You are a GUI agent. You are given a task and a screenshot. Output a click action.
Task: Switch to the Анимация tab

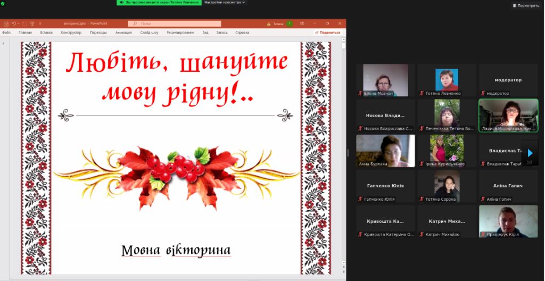click(x=123, y=32)
